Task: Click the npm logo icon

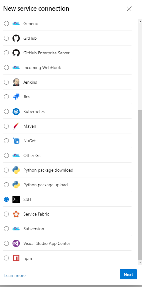Action: coord(16,258)
